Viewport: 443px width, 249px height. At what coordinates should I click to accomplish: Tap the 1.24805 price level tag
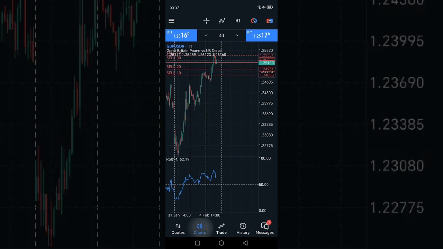[x=267, y=75]
